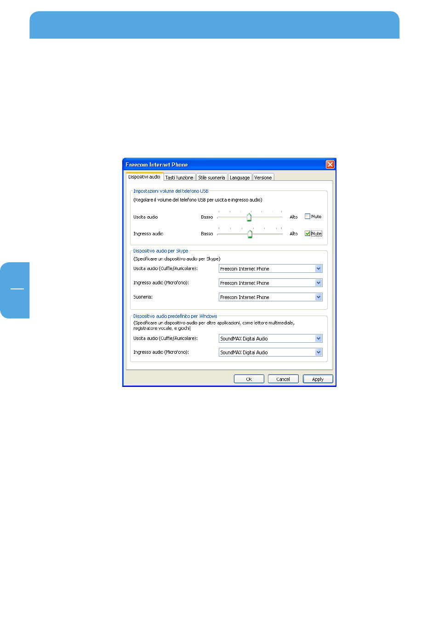Click the 'Alto' label beside Ingresso audio
Viewport: 438px width, 622px height.
[294, 234]
